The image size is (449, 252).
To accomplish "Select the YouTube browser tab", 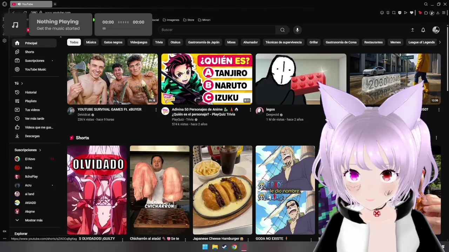I will point(31,4).
